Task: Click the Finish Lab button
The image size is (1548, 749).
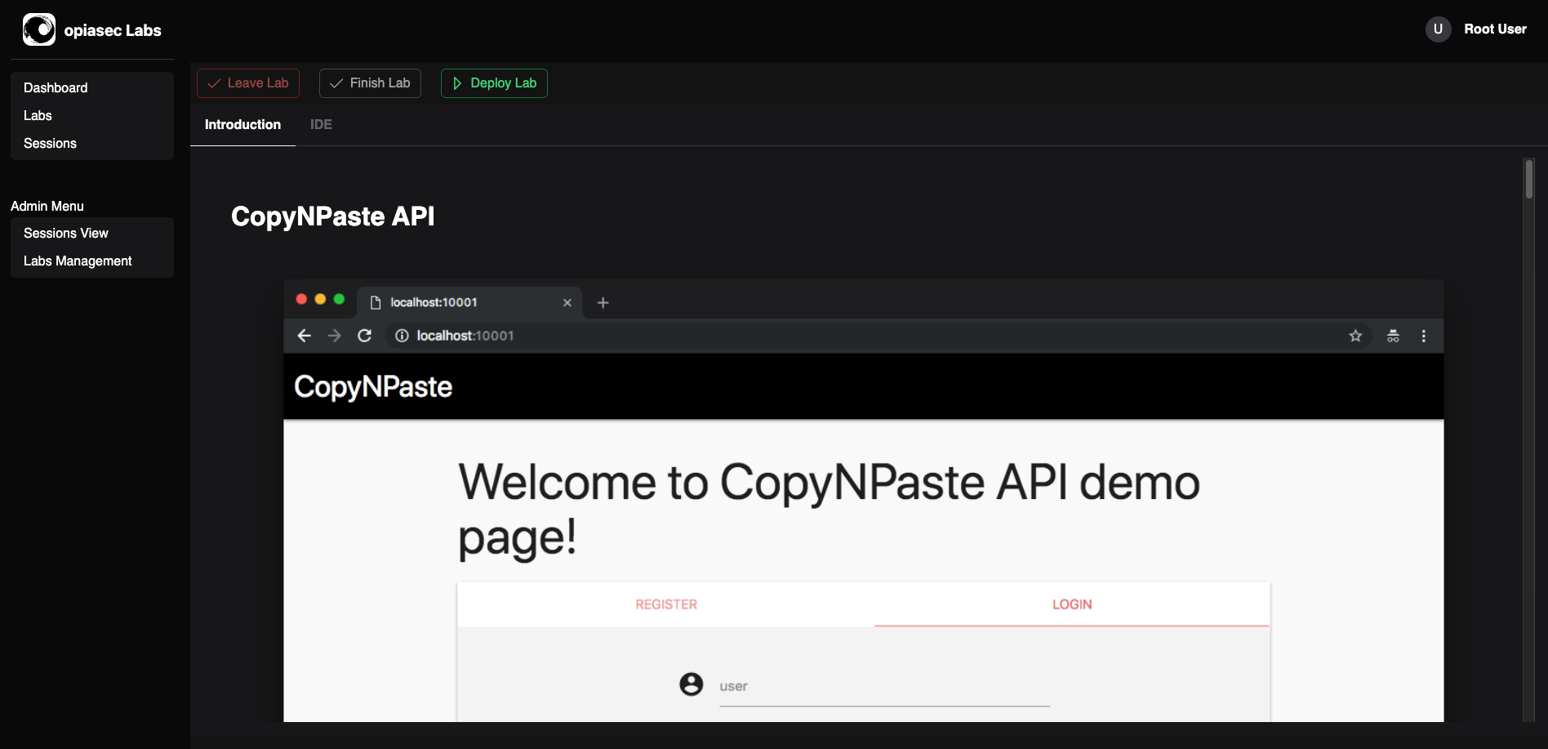Action: click(370, 83)
